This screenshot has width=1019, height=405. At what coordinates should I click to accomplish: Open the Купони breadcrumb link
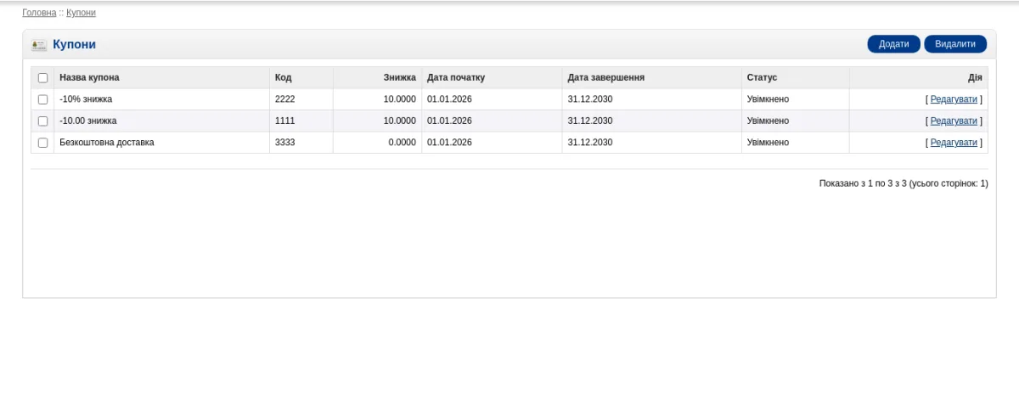tap(81, 13)
